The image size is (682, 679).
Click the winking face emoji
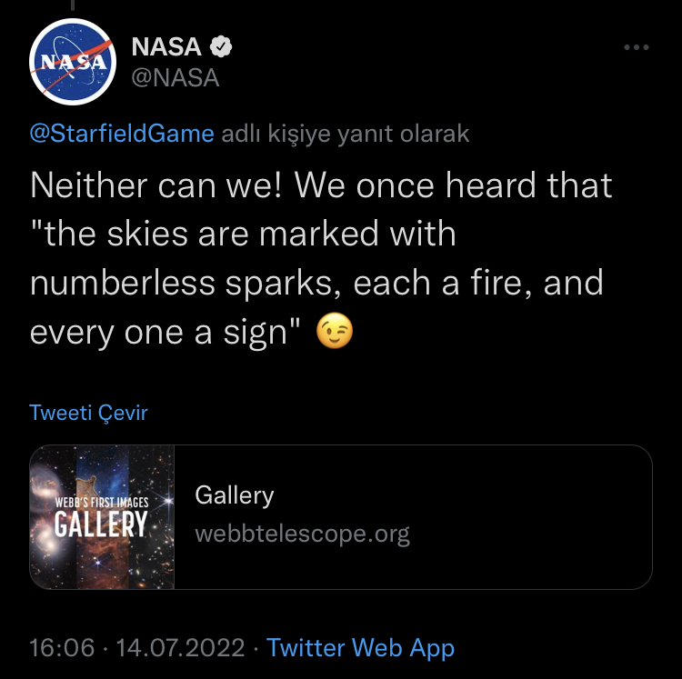pyautogui.click(x=334, y=331)
